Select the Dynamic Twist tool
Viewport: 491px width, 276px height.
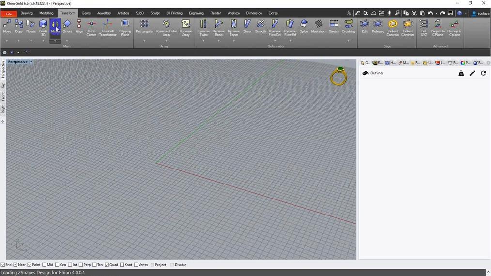pyautogui.click(x=203, y=28)
